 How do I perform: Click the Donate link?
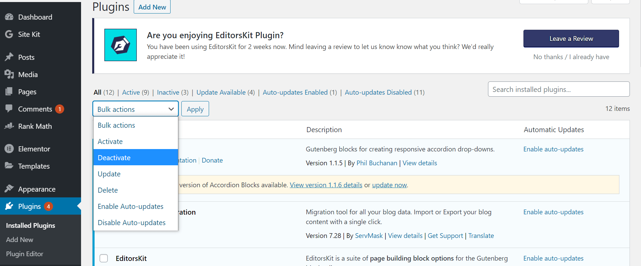212,160
